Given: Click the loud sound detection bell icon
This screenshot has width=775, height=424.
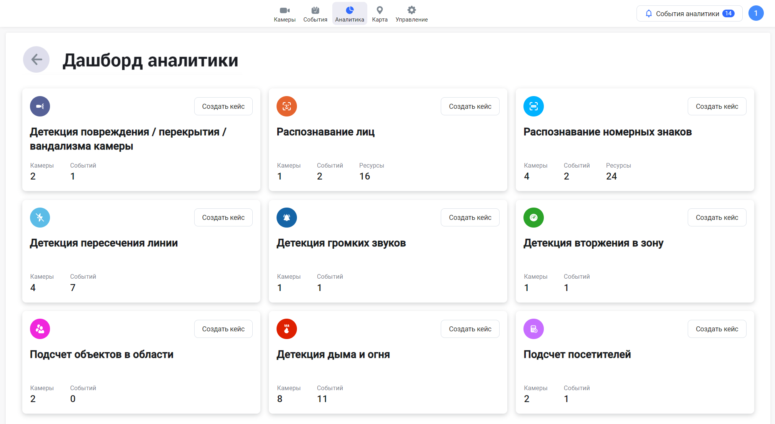Looking at the screenshot, I should coord(287,218).
